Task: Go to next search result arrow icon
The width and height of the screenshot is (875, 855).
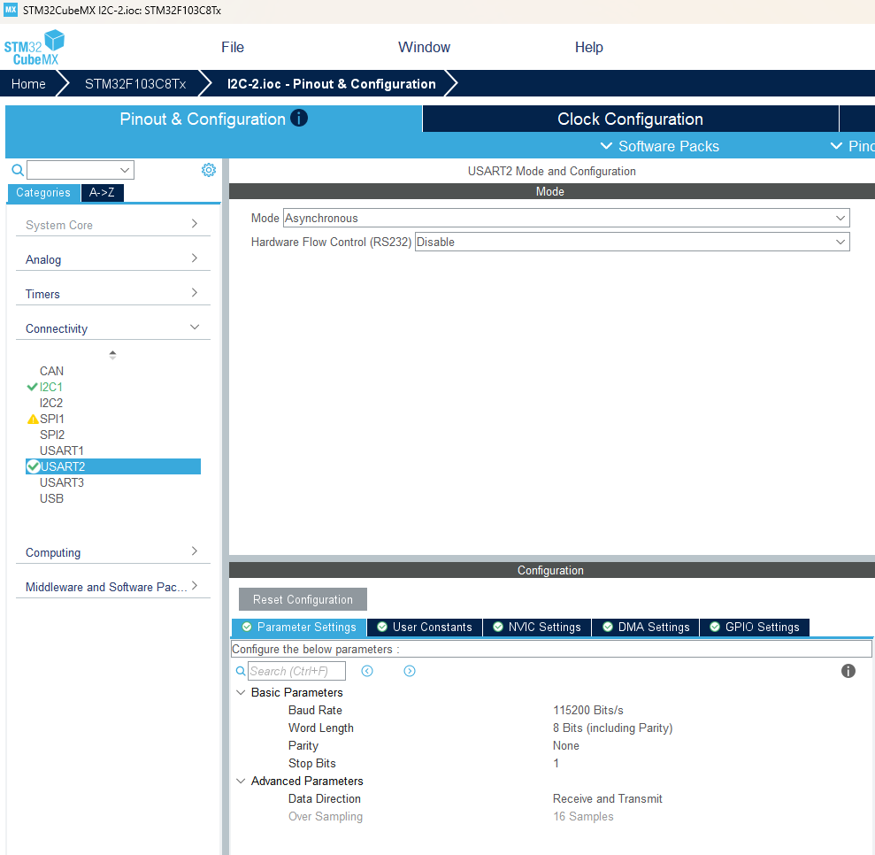Action: pos(410,671)
